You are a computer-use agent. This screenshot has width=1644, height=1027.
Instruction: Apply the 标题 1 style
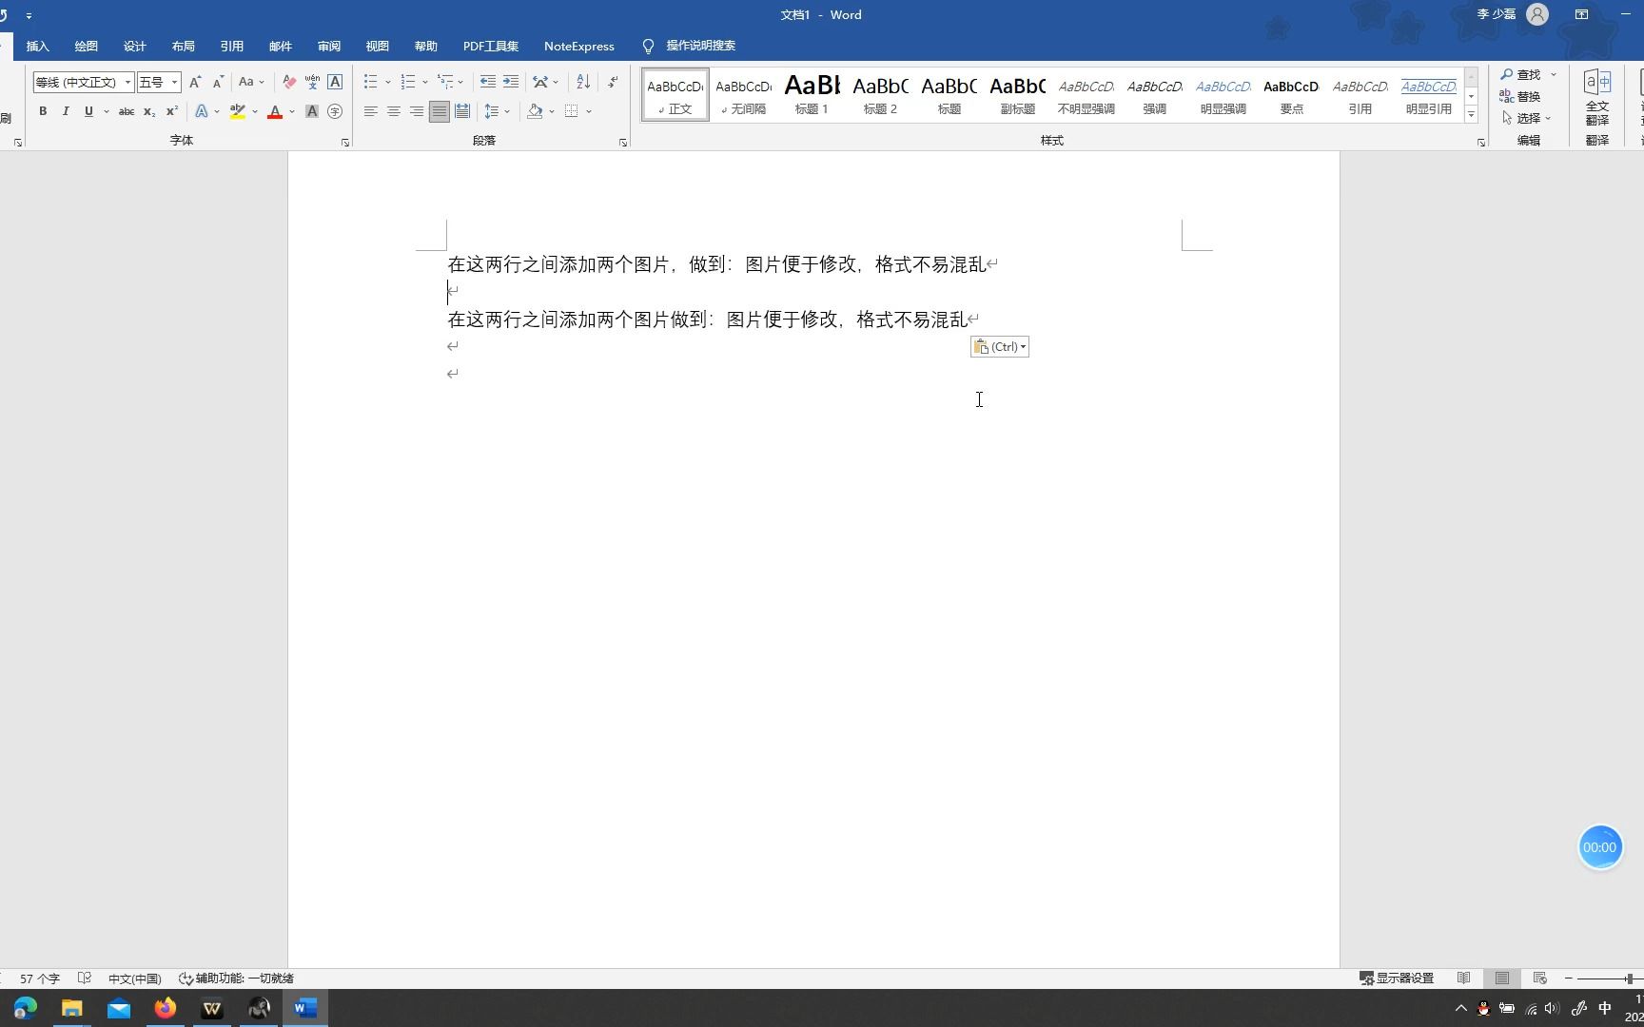pos(811,95)
